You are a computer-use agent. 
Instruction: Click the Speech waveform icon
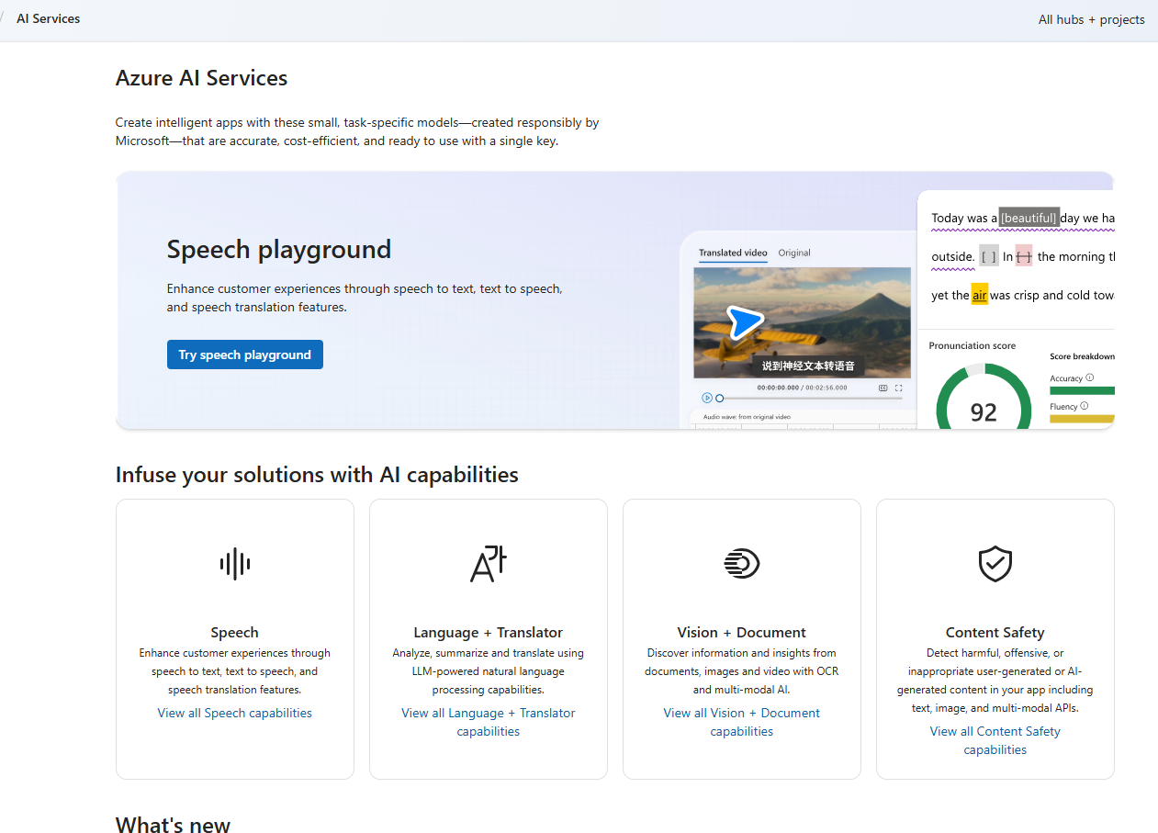tap(235, 563)
